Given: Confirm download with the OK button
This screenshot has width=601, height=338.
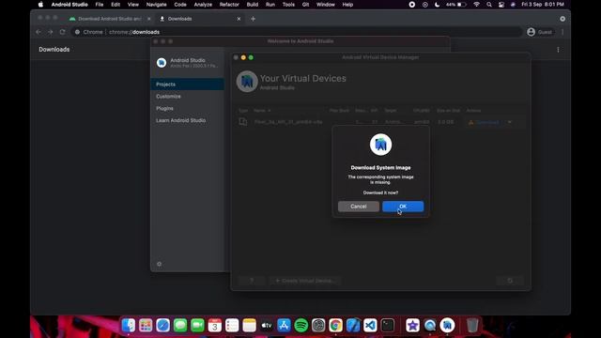Looking at the screenshot, I should [403, 207].
